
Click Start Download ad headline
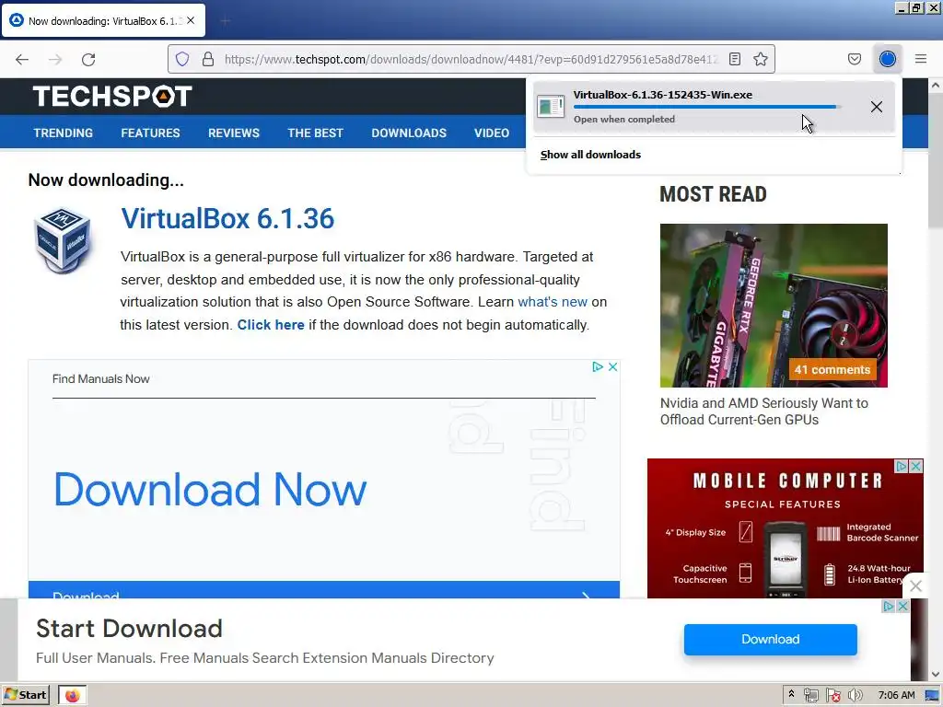click(129, 629)
